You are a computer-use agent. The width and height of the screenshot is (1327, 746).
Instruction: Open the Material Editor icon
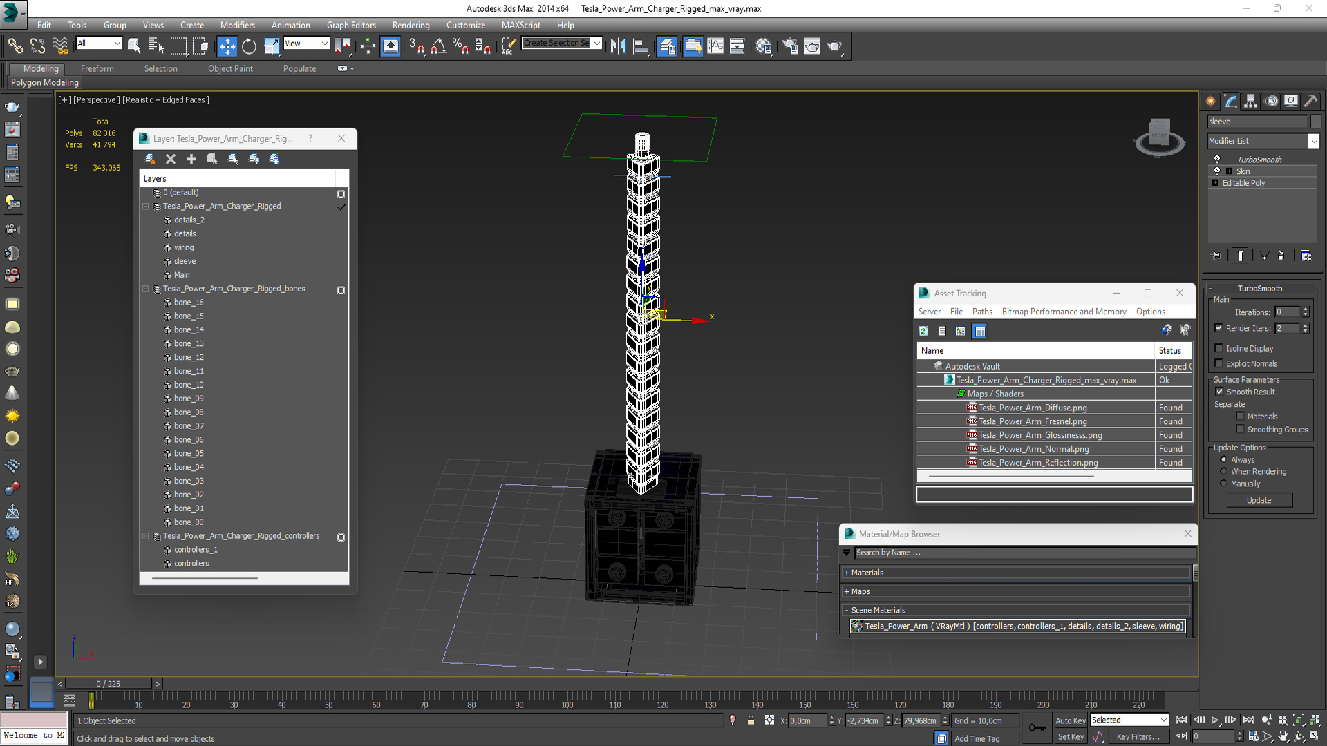764,46
